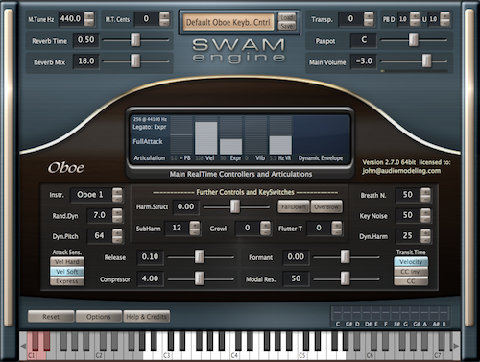Click the M.Tune Hz 440.0 value field
This screenshot has height=362, width=480.
pos(70,19)
